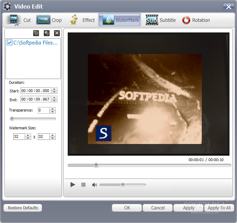Select the WaterMark tab
This screenshot has height=223, width=237.
tap(120, 20)
